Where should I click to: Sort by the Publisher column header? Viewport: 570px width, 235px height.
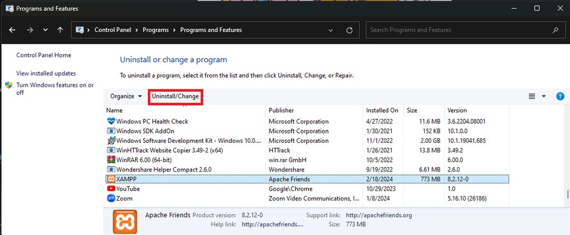(281, 110)
